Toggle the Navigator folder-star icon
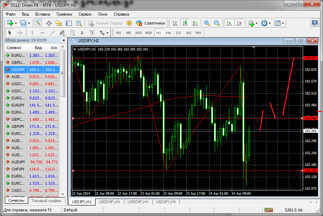This screenshot has height=216, width=323. pyautogui.click(x=59, y=23)
